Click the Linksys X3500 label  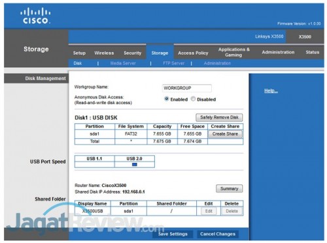pos(269,36)
